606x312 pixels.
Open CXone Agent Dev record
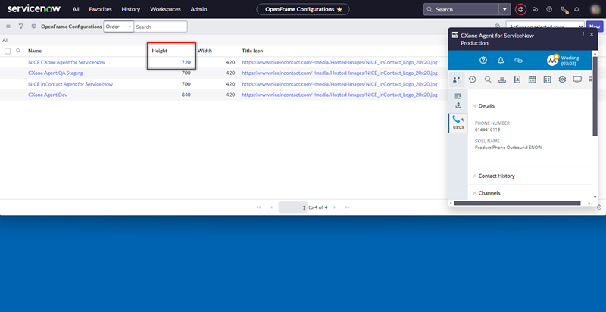[x=48, y=95]
